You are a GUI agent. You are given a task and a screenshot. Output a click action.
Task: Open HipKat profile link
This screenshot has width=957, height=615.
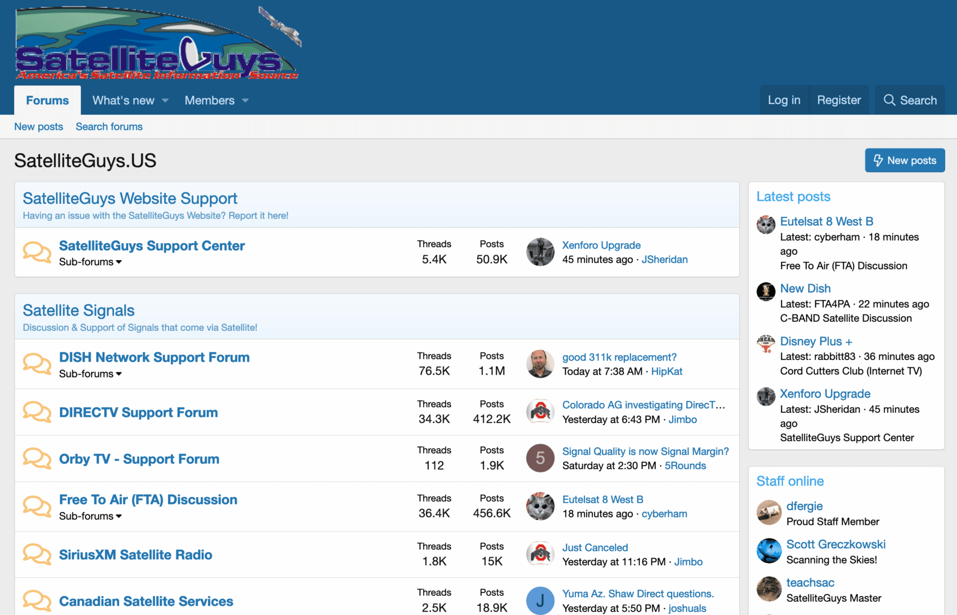click(x=666, y=372)
